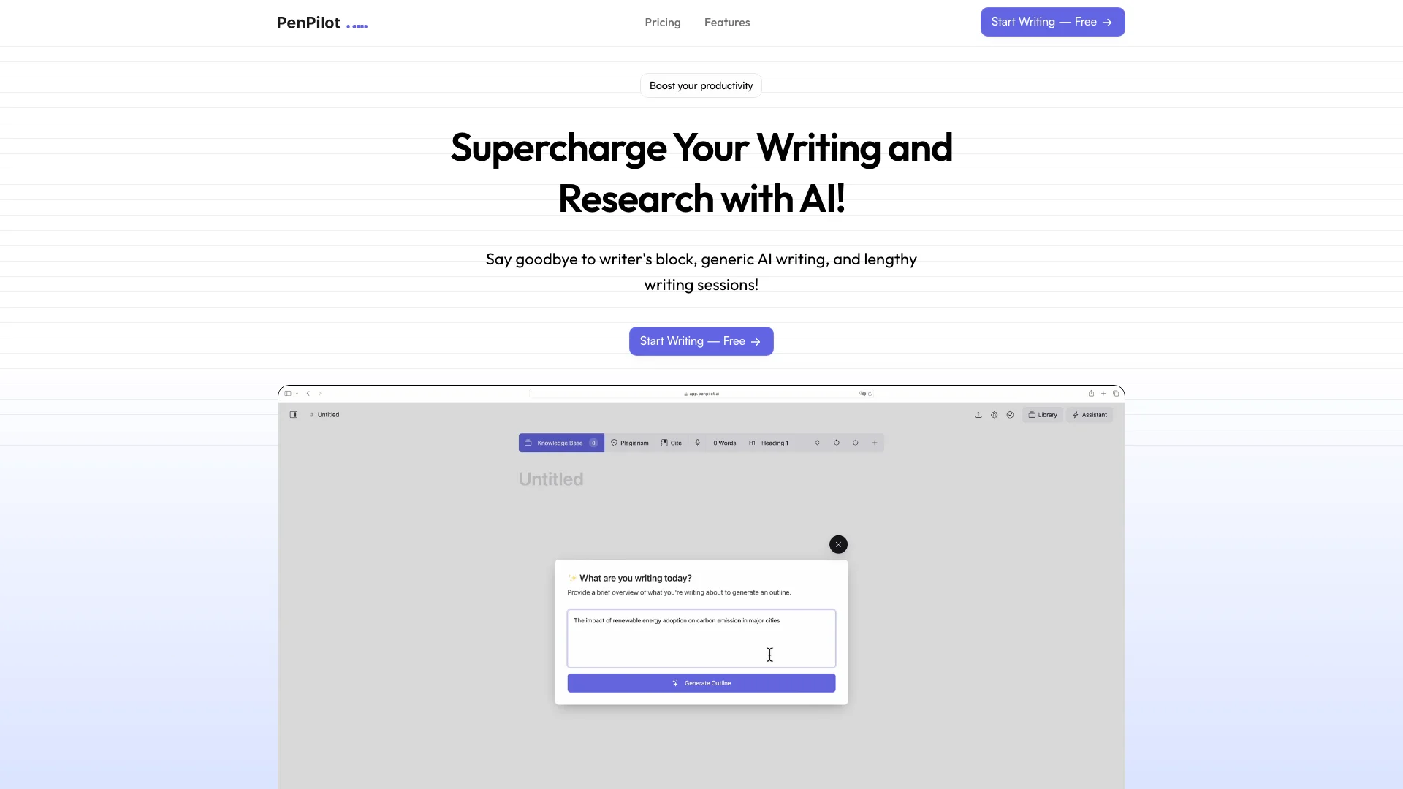
Task: Click Start Writing Free button
Action: [x=1052, y=21]
